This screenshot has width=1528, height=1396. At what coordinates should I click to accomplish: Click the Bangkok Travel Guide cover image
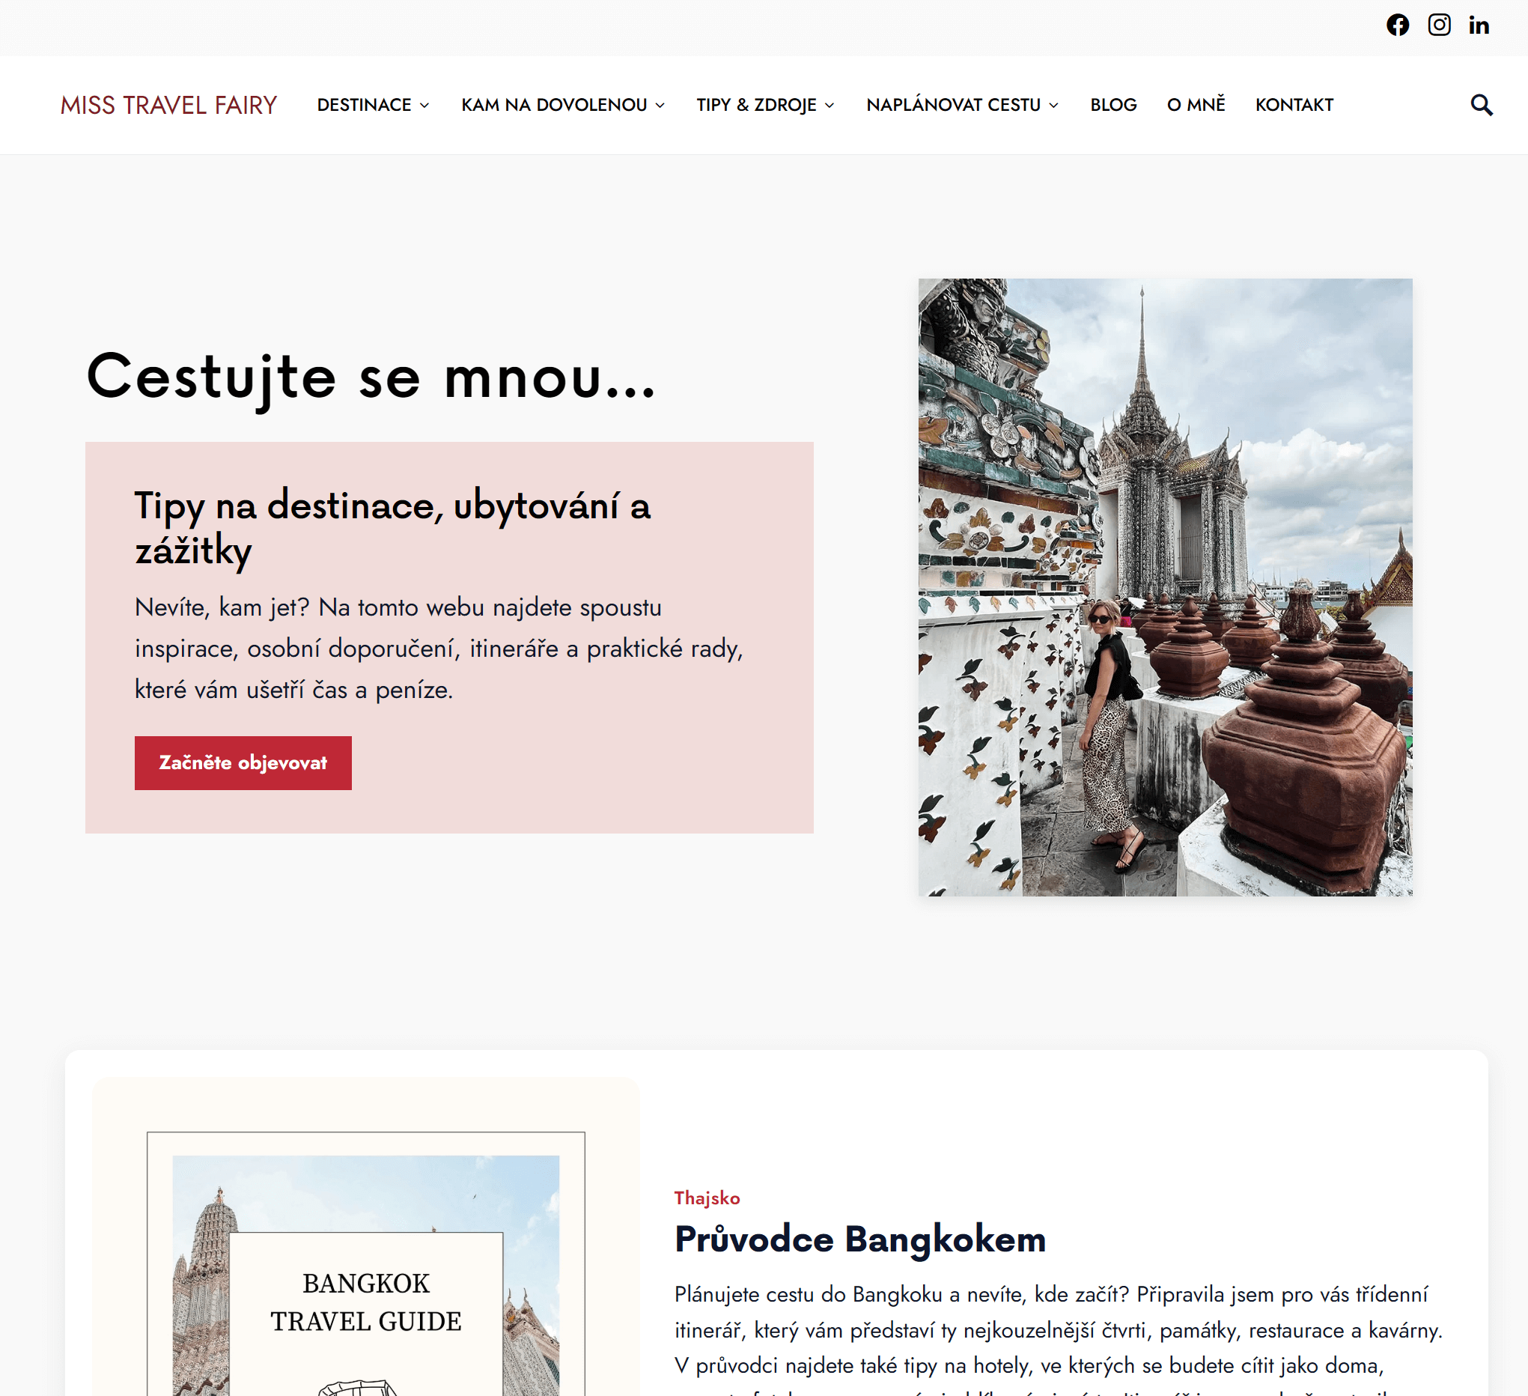366,1264
